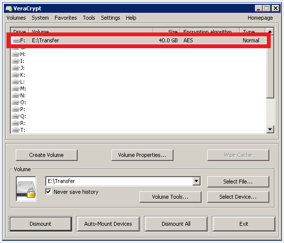The image size is (284, 243).
Task: Minimize the VeraCrypt window
Action: [x=258, y=8]
